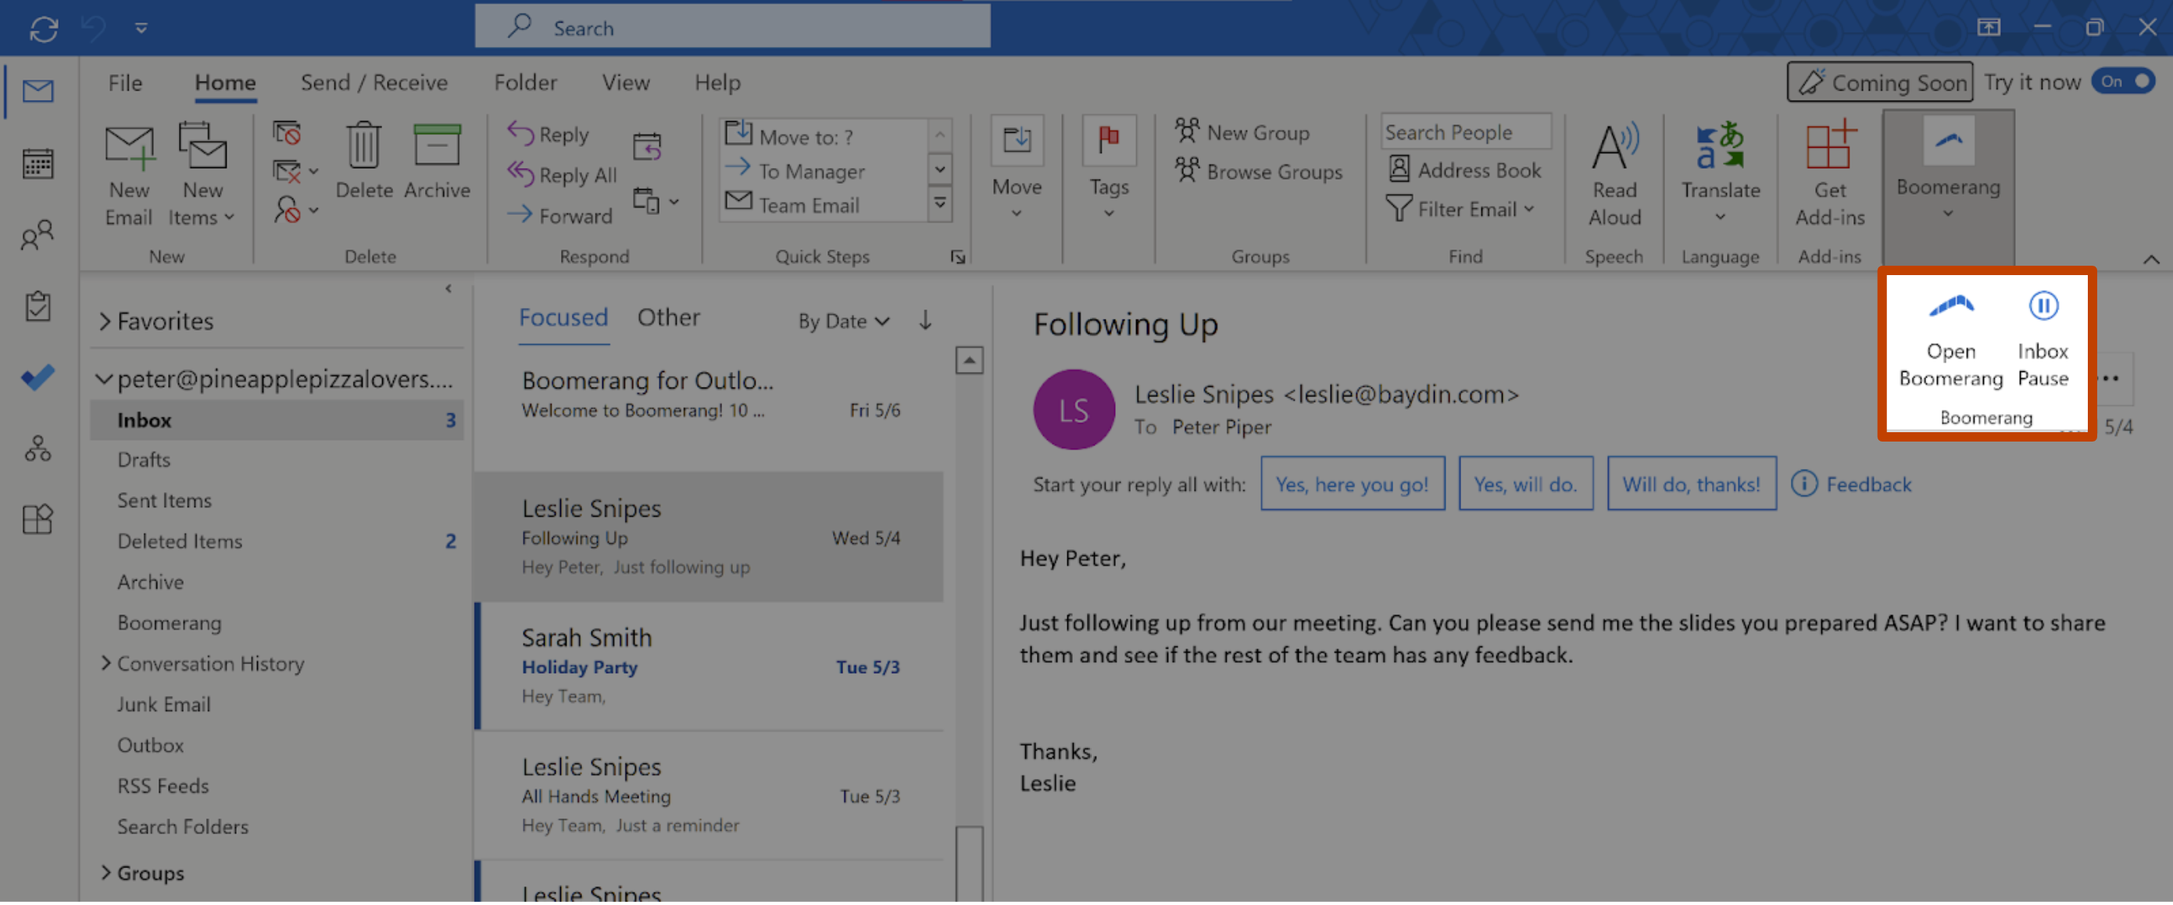The width and height of the screenshot is (2173, 905).
Task: Start Read Aloud
Action: tap(1614, 174)
